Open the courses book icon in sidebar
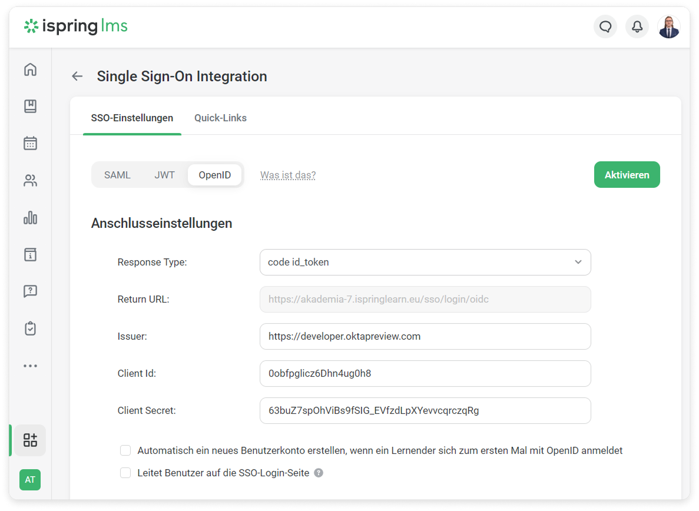This screenshot has width=699, height=511. [30, 107]
